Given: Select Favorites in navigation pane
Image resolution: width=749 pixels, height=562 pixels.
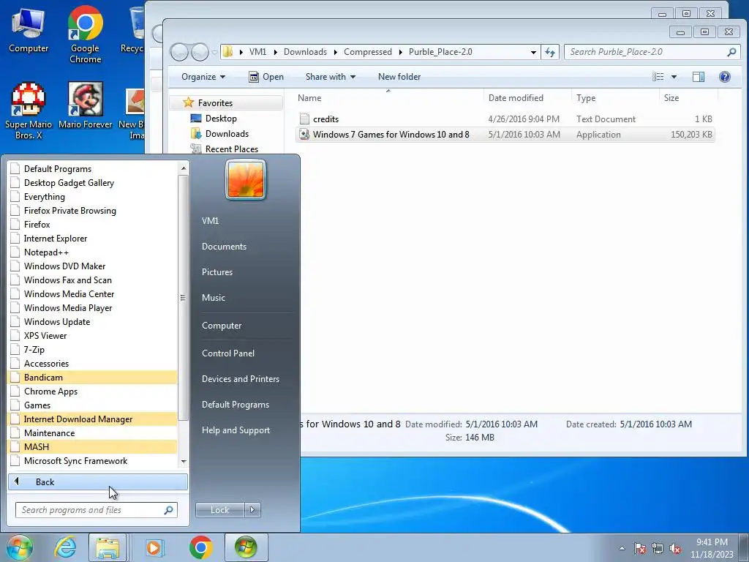Looking at the screenshot, I should click(x=215, y=102).
